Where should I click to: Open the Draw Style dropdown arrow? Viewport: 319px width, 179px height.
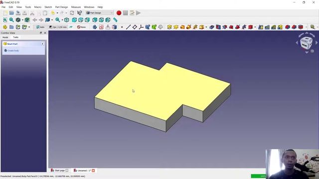point(22,20)
